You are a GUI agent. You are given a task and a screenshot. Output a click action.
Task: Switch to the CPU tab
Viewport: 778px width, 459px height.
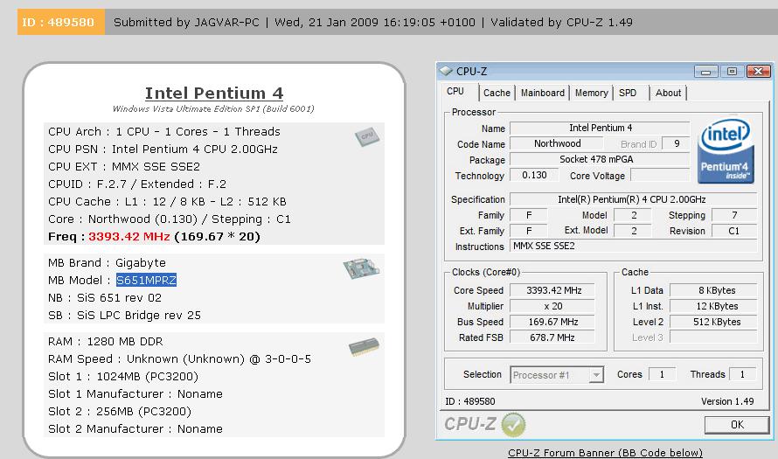455,91
